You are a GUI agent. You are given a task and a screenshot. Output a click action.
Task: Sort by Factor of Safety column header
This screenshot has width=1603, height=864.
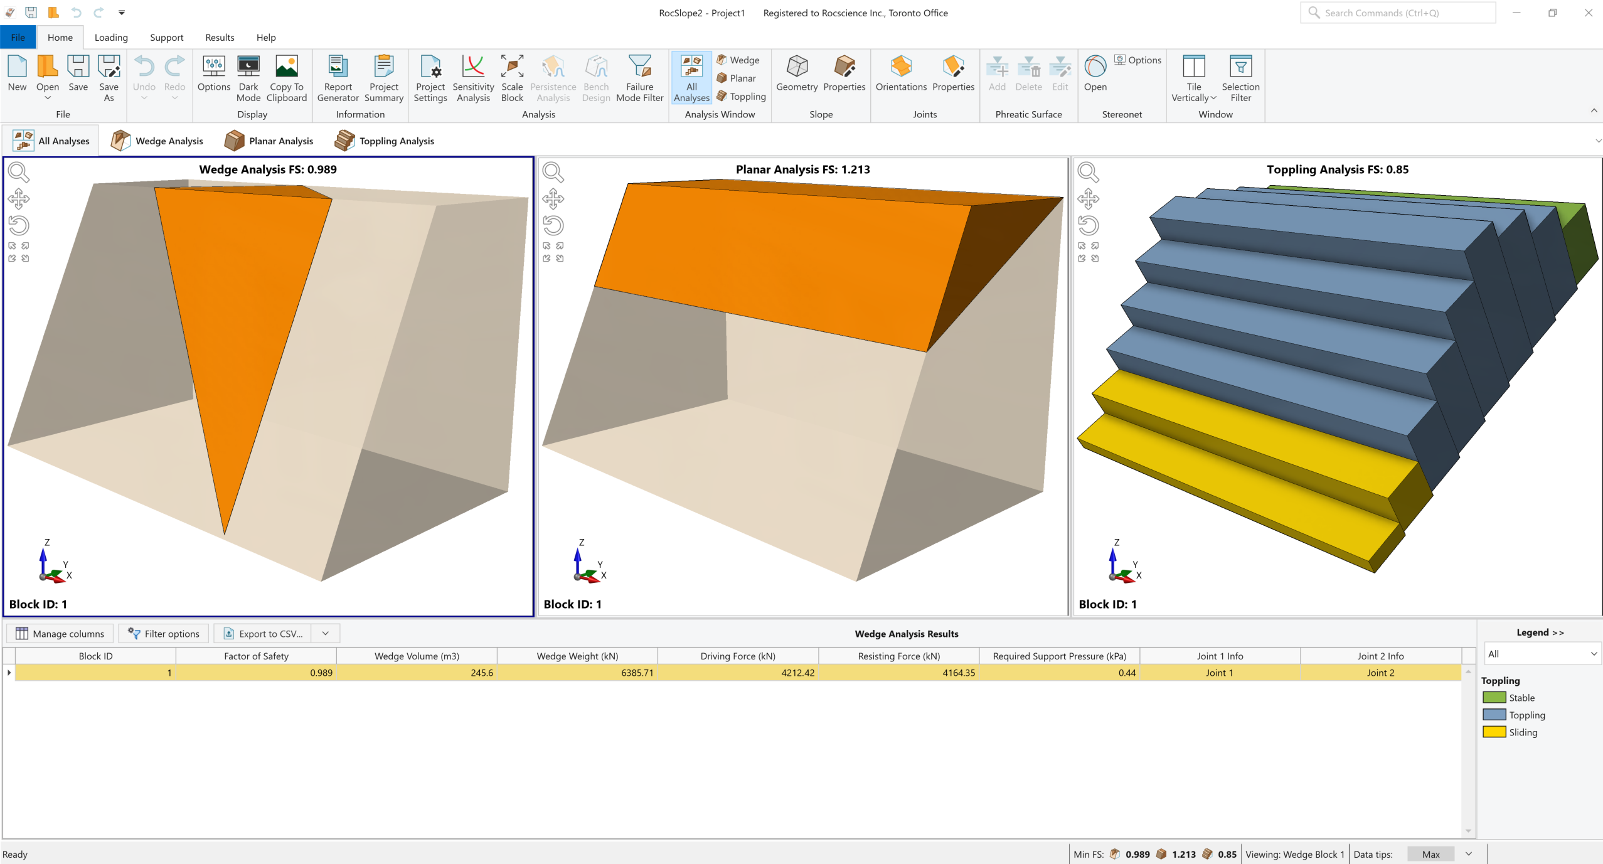[x=256, y=656]
